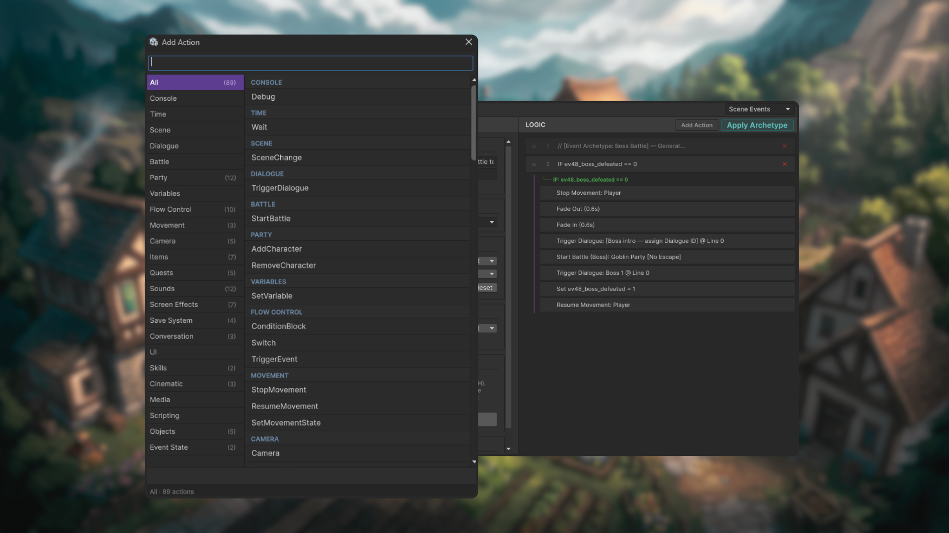Close the Add Action dialog
Viewport: 949px width, 533px height.
pos(469,42)
